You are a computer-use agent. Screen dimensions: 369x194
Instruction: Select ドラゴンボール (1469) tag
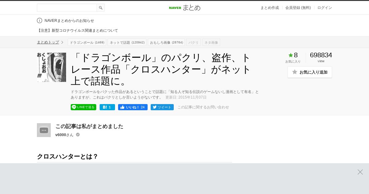pyautogui.click(x=87, y=42)
